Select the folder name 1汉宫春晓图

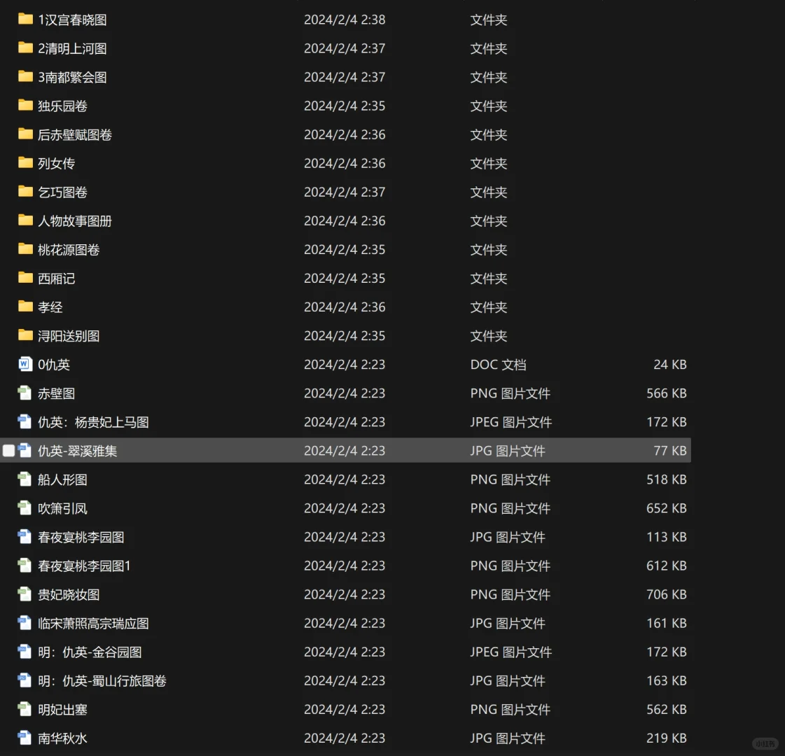[x=73, y=20]
